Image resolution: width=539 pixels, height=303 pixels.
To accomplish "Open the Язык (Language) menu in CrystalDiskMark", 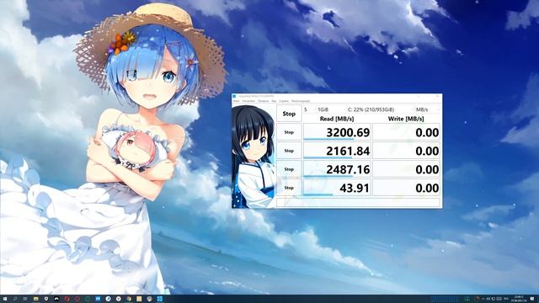I will tap(301, 101).
